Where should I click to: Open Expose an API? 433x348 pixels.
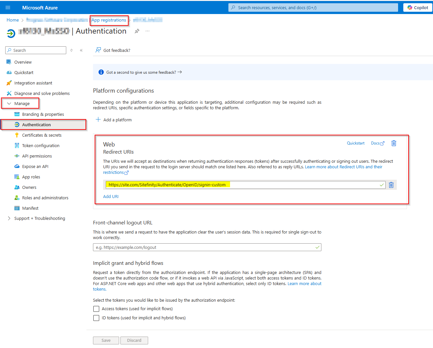coord(35,166)
